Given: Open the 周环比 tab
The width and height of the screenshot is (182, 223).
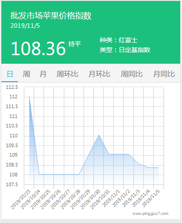Looking at the screenshot, I should [x=67, y=74].
